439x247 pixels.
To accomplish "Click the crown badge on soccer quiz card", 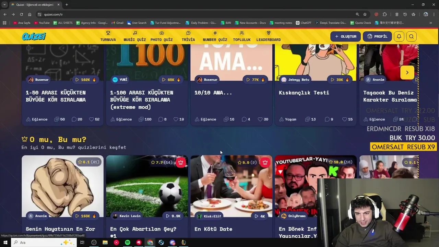I will pos(181,162).
